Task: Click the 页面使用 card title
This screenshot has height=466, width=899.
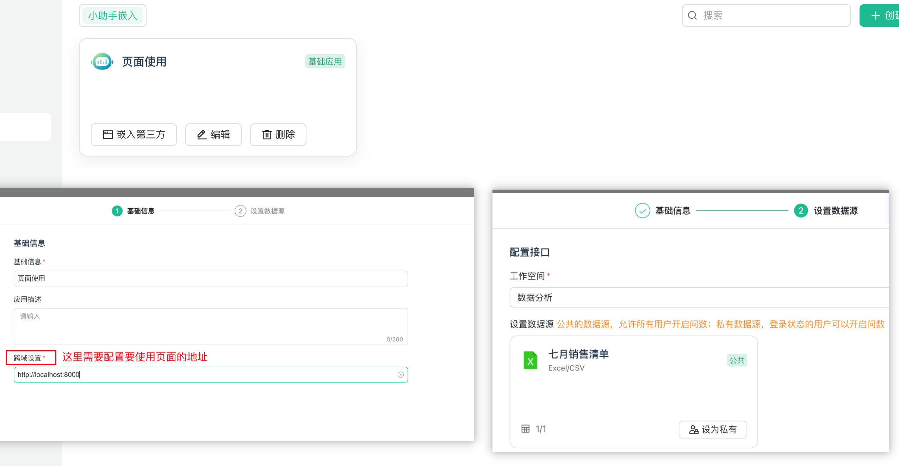Action: pos(144,62)
